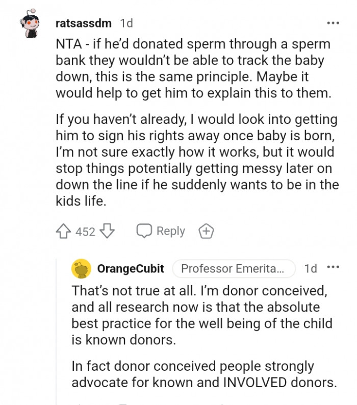Click the Professor Emerita flair badge
357x405 pixels.
[234, 268]
